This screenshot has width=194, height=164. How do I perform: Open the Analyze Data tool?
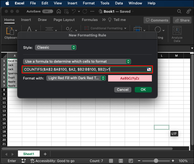[177, 34]
